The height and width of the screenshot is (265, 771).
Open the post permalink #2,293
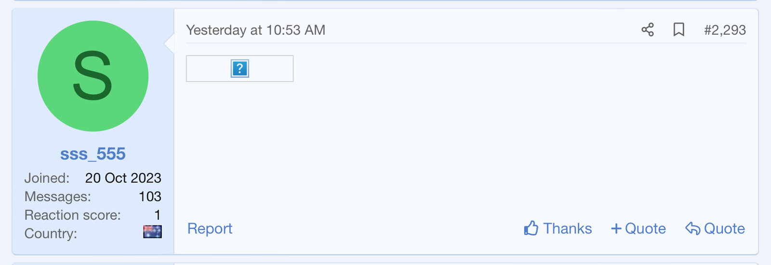(x=725, y=30)
